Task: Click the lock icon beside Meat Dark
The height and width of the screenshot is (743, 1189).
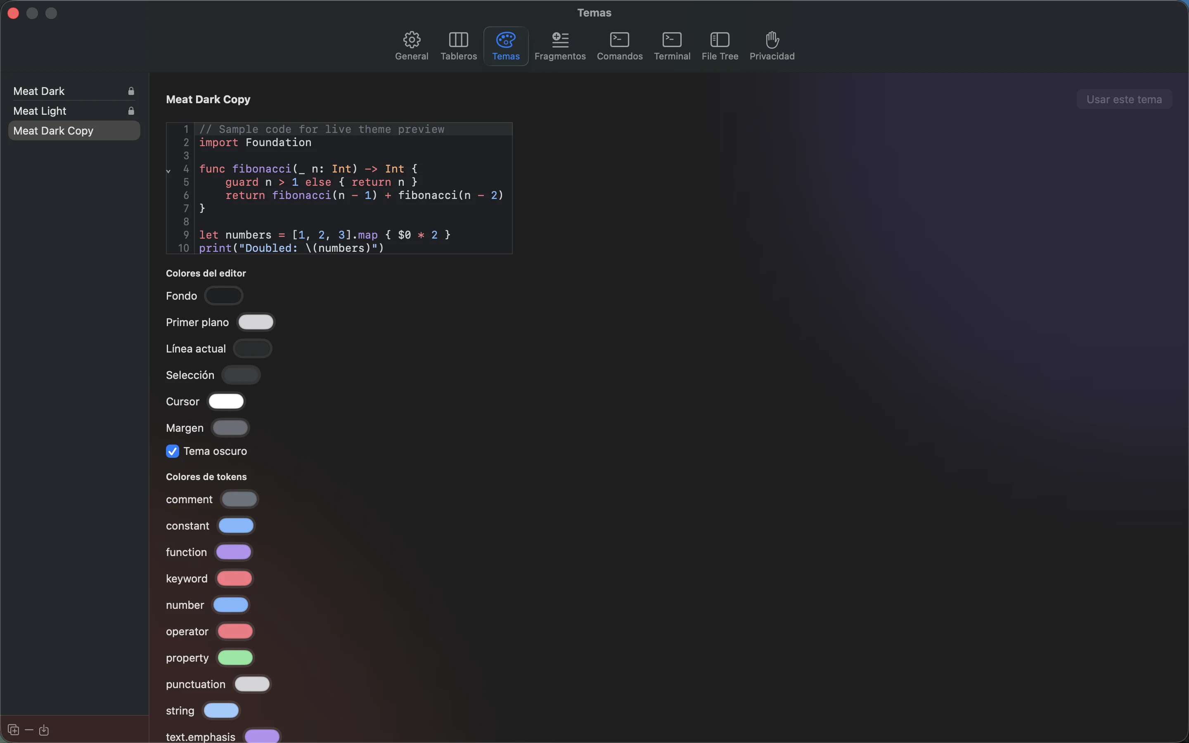Action: point(131,91)
